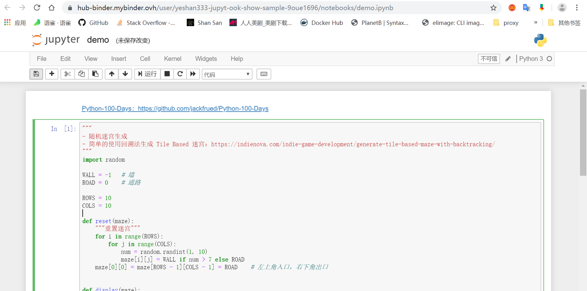
Task: Run the selected cell with 运行 button
Action: 147,74
